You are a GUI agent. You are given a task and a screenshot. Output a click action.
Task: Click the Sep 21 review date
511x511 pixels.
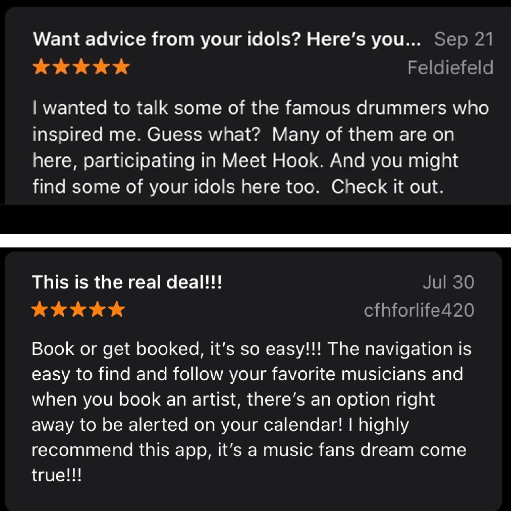pyautogui.click(x=464, y=39)
